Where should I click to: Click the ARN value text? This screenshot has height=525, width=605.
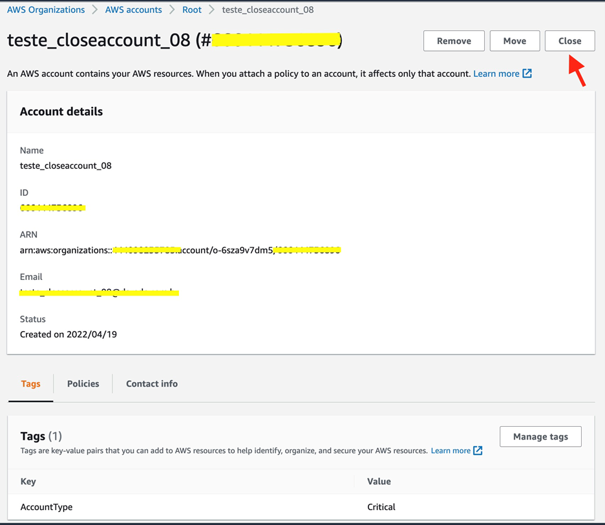(180, 250)
